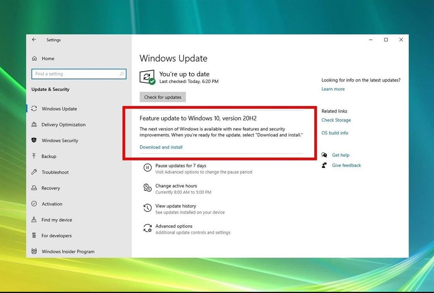Open Delivery Optimization settings
This screenshot has height=293, width=434.
tap(63, 124)
